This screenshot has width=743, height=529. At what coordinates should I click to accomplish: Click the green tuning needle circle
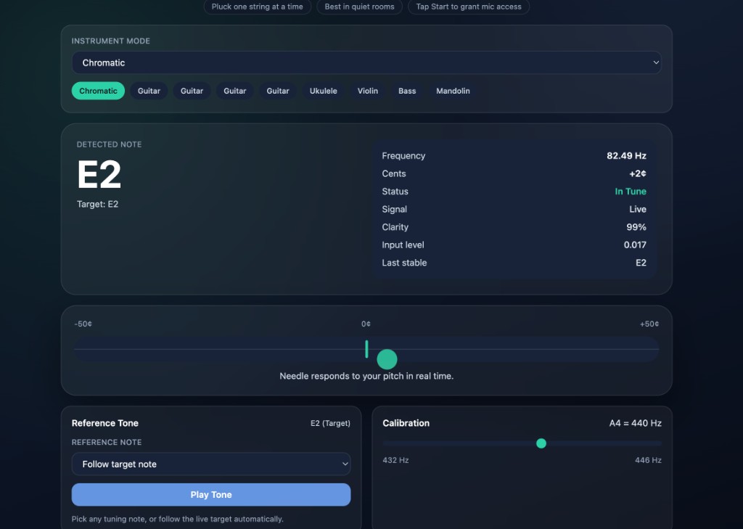tap(387, 358)
